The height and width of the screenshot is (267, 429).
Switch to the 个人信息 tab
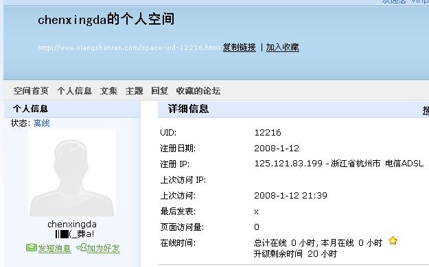click(74, 90)
